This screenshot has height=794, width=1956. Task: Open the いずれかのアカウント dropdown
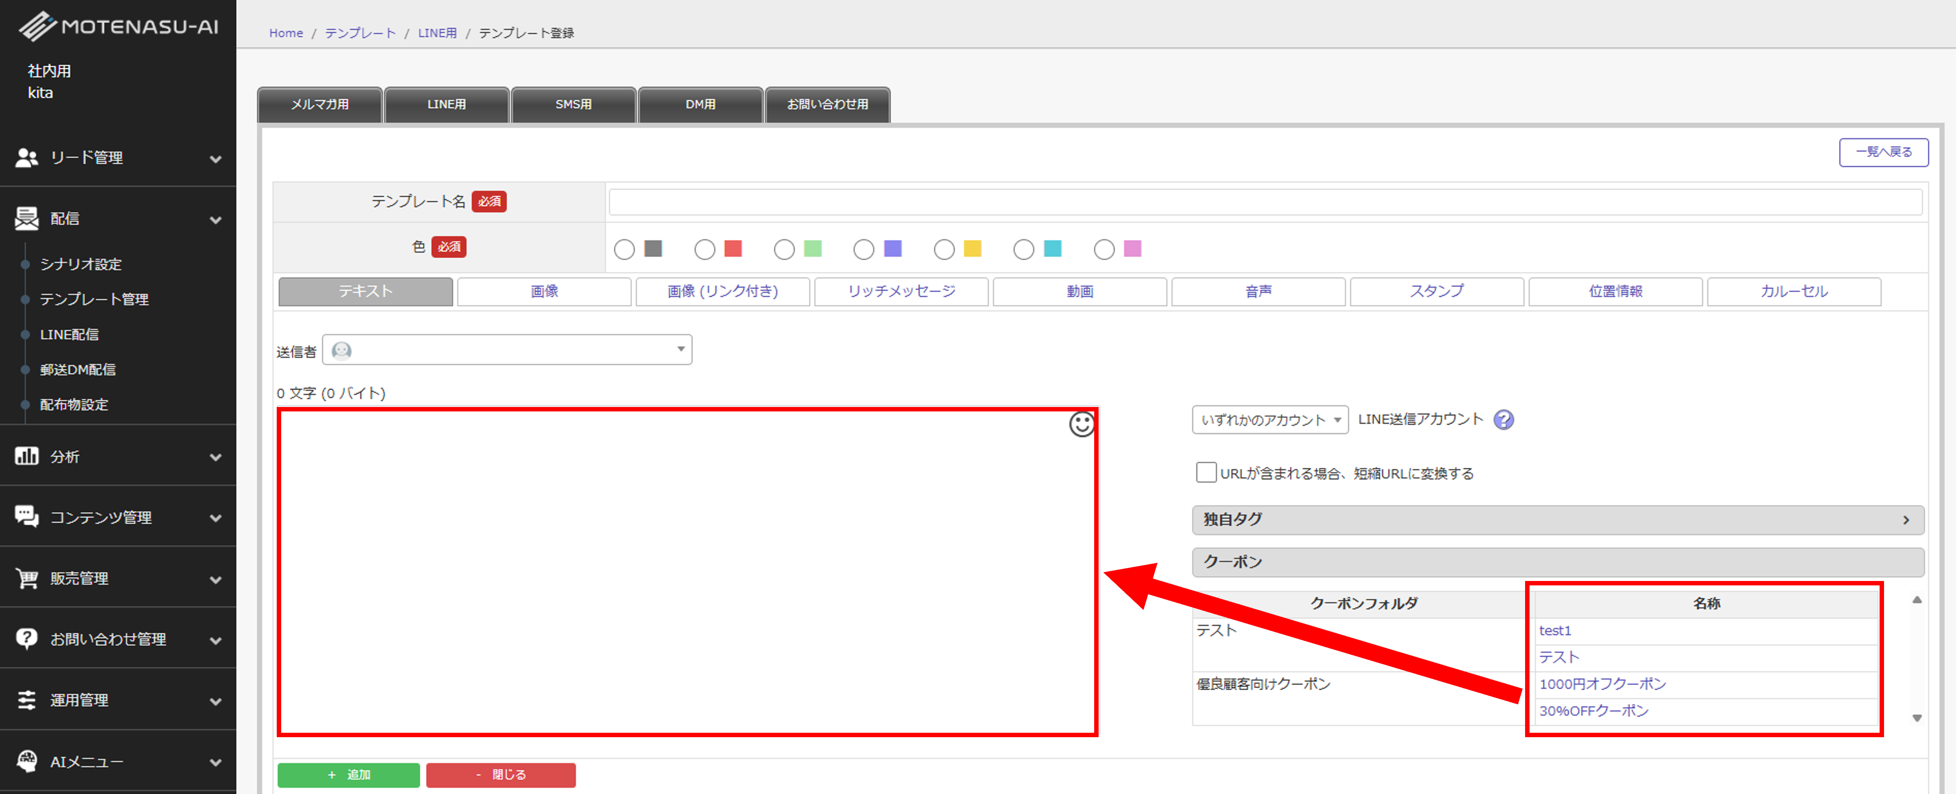tap(1270, 419)
